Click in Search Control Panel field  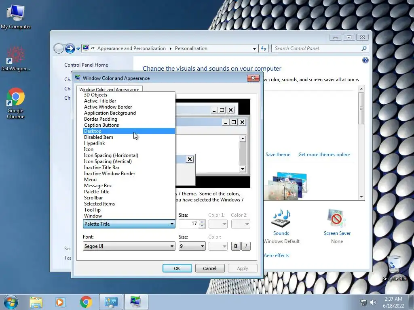click(317, 48)
